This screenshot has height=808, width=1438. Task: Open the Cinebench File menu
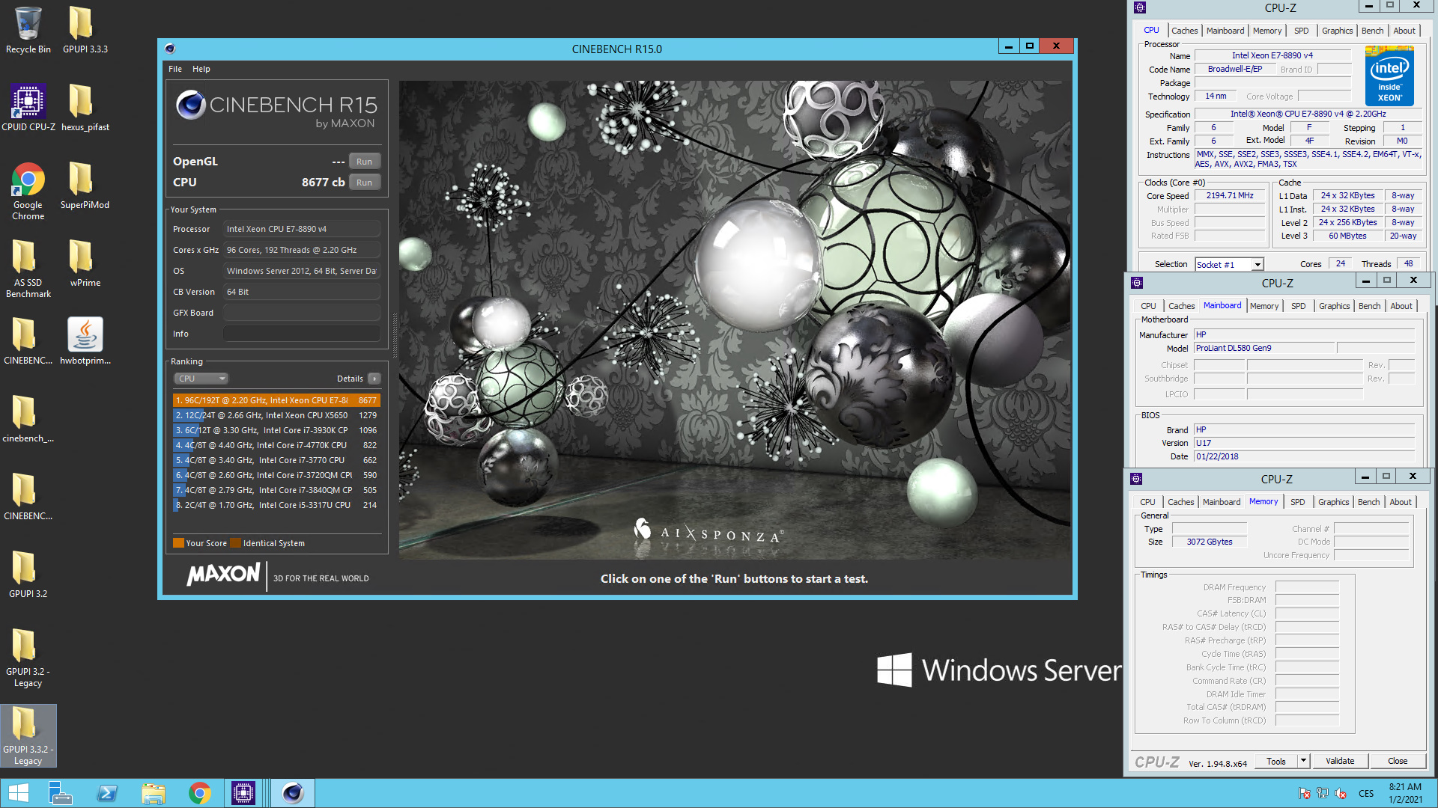(x=175, y=69)
